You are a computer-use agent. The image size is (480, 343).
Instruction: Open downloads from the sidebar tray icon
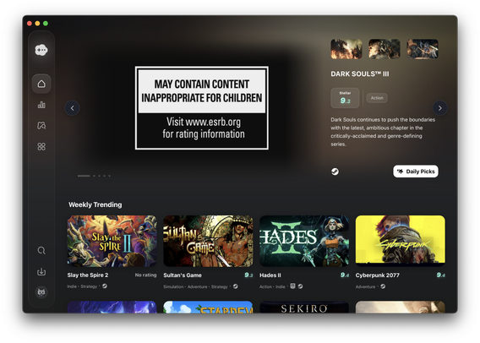[x=41, y=271]
